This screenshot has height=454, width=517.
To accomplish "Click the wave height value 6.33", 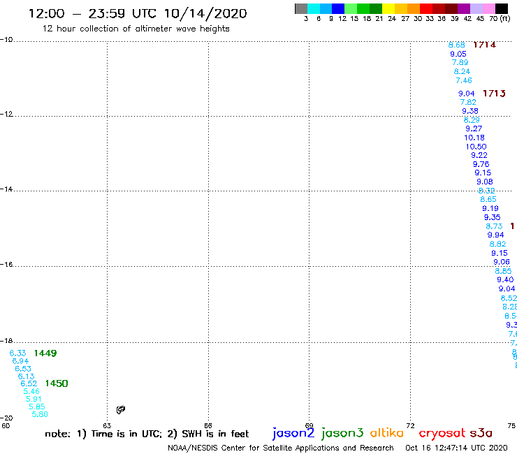I will tap(17, 353).
